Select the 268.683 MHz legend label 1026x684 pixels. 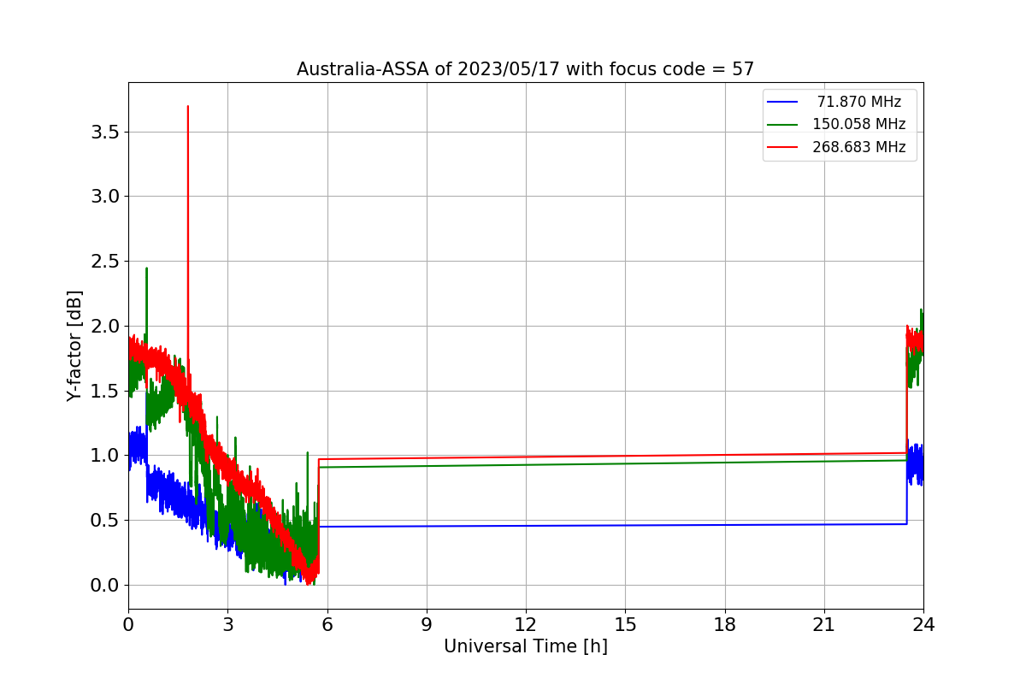(x=858, y=147)
